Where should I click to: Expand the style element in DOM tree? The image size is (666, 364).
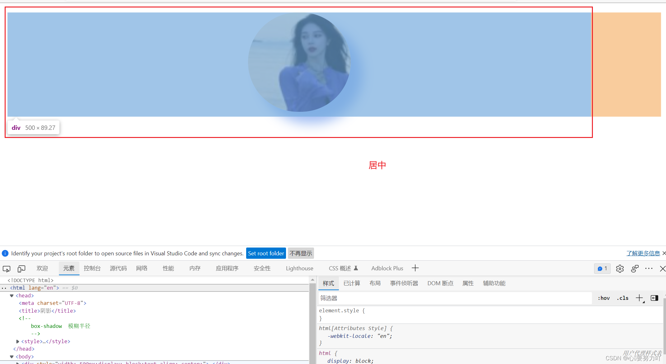coord(17,341)
